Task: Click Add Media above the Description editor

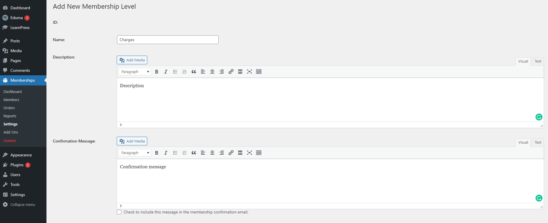Action: tap(132, 60)
